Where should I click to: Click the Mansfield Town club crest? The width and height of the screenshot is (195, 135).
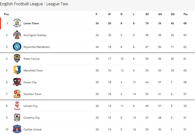(17, 70)
